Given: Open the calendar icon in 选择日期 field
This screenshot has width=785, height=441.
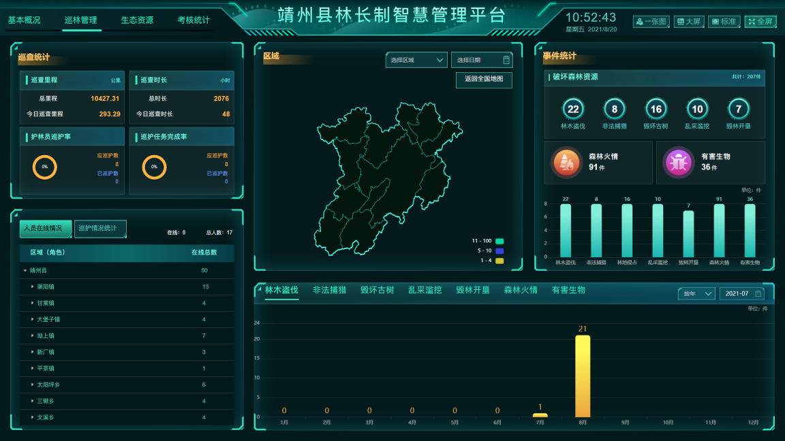Looking at the screenshot, I should pos(506,60).
